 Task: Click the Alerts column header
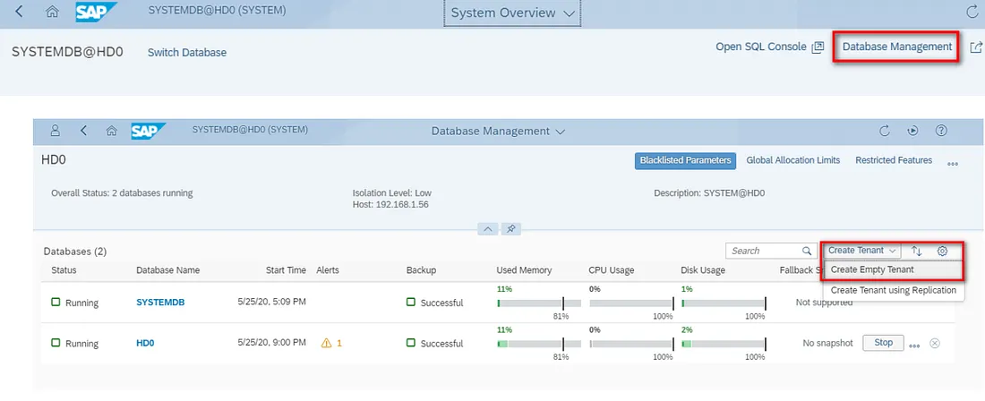(328, 270)
